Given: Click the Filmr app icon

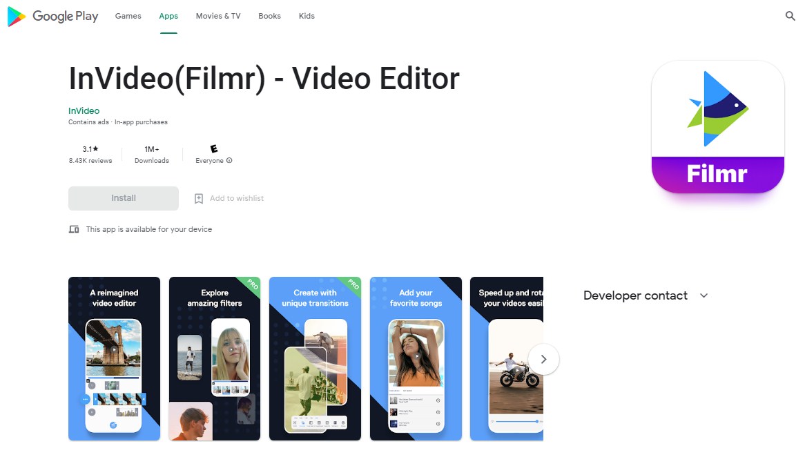Looking at the screenshot, I should [717, 127].
